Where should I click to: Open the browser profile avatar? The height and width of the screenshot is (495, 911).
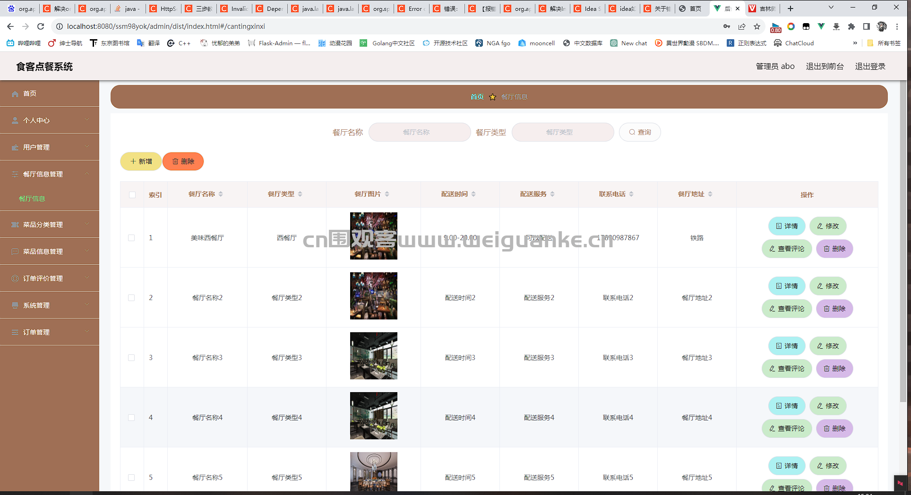(882, 26)
